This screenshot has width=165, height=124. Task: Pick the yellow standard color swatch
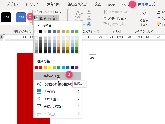coord(50,67)
